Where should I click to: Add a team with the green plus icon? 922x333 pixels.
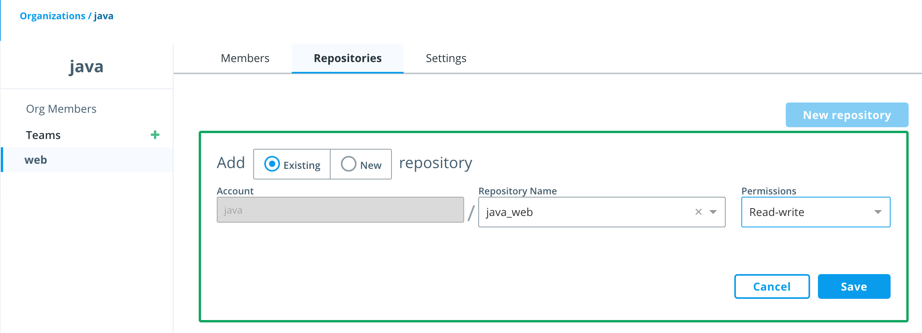point(155,135)
